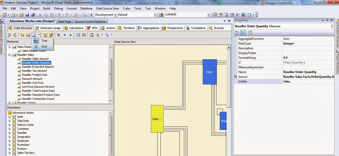The image size is (339, 156).
Task: Expand the Date dimension node
Action: click(10, 117)
